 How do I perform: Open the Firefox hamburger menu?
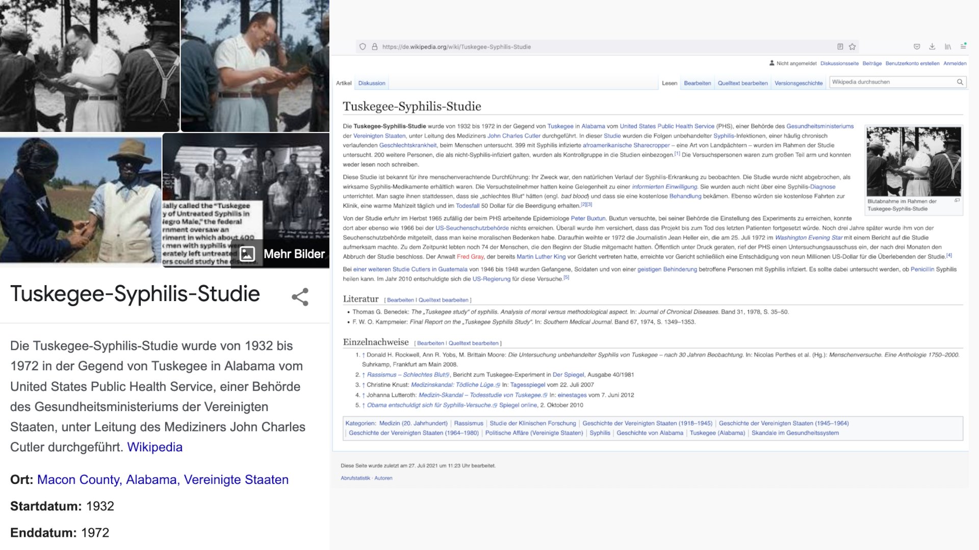click(x=963, y=46)
